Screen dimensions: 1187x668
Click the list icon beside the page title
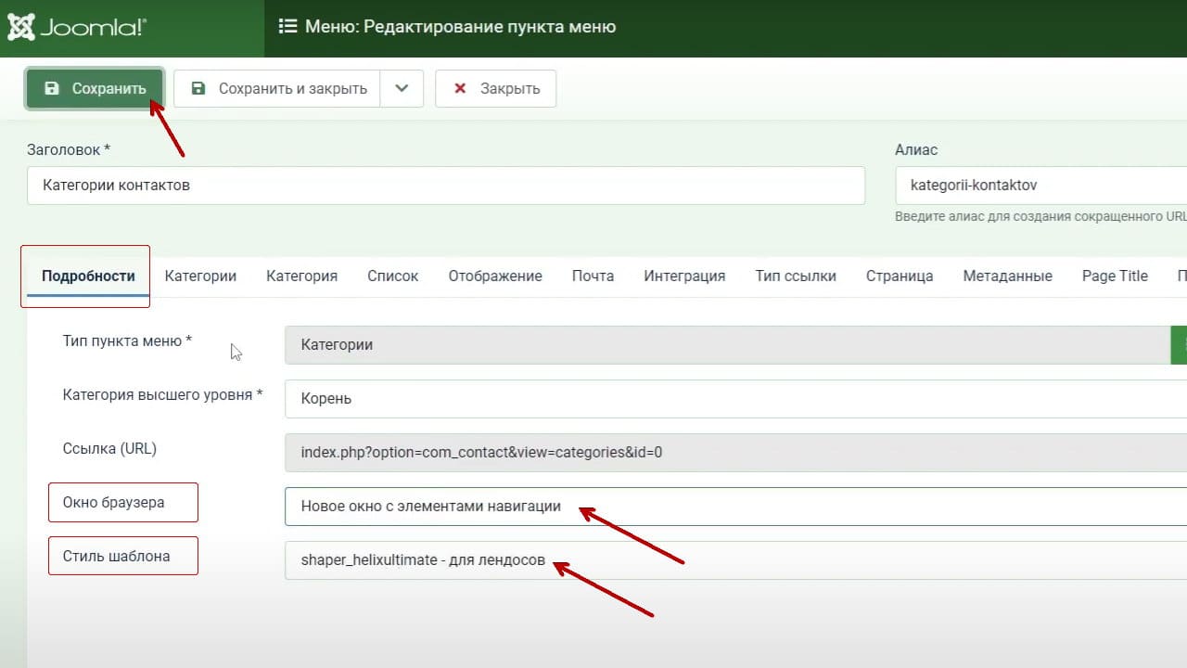[287, 27]
